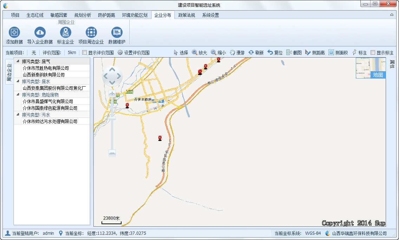Choose the 测面积 measure area tool

tap(338, 53)
